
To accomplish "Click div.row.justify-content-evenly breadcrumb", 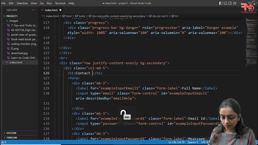I will [119, 16].
